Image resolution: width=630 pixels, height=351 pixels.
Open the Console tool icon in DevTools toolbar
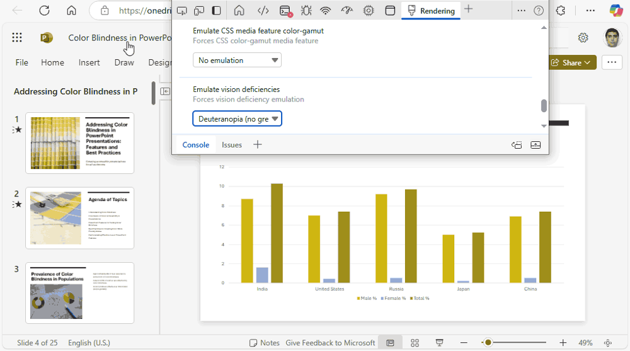[285, 11]
